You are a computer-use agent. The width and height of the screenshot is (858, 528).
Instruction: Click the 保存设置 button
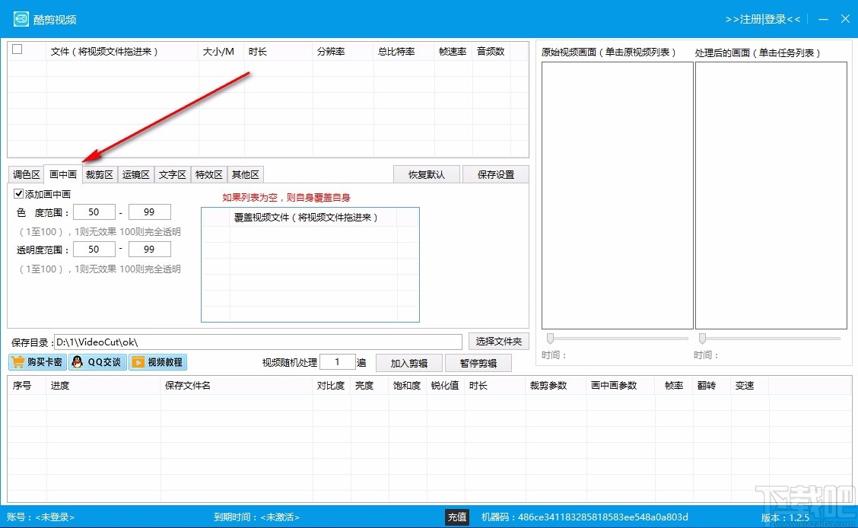496,174
